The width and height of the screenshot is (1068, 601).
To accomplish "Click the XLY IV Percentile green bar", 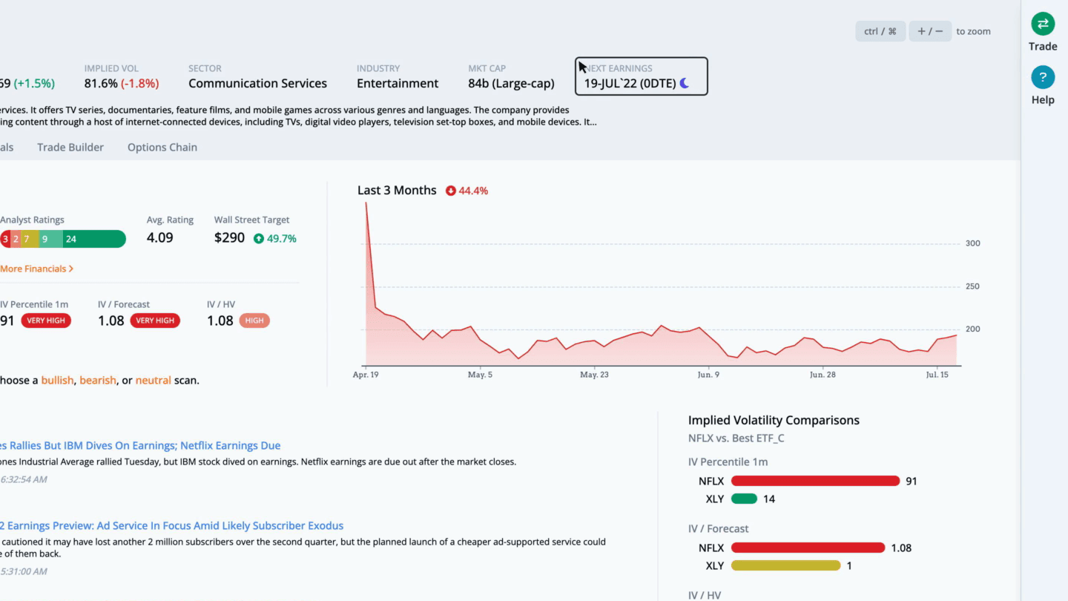I will 744,499.
